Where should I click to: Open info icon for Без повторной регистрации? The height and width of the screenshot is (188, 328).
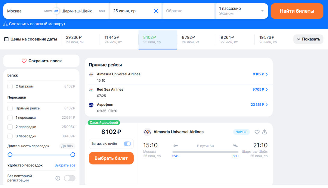point(58,178)
